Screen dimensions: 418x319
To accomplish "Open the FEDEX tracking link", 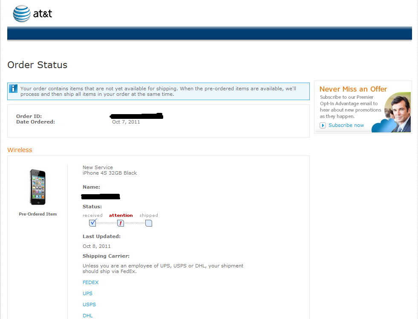I will (90, 282).
